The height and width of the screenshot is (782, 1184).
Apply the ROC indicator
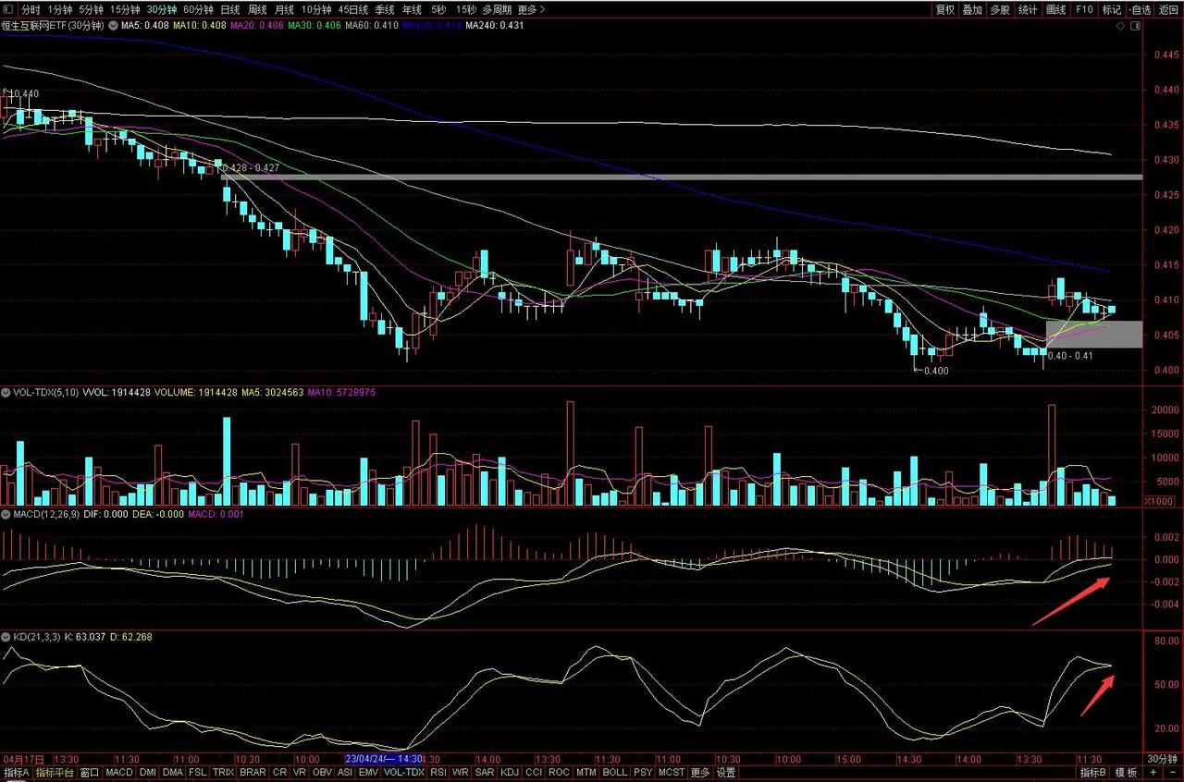click(x=559, y=772)
